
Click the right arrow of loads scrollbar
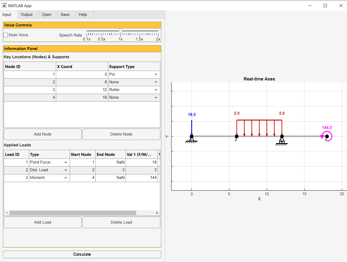157,213
